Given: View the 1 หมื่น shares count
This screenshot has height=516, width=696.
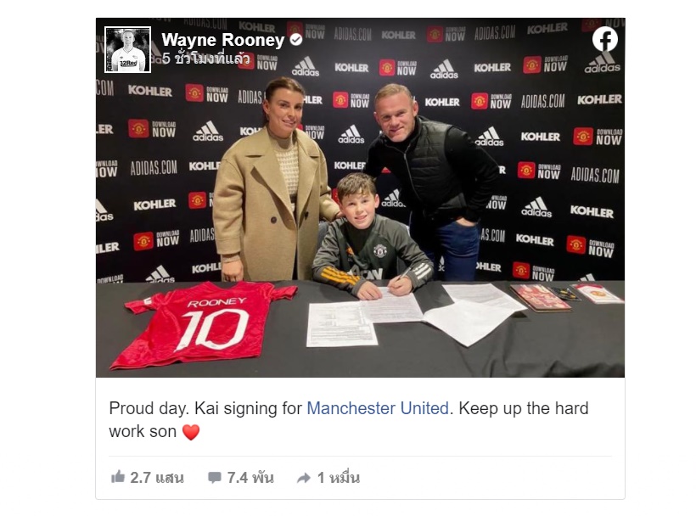Looking at the screenshot, I should click(338, 478).
